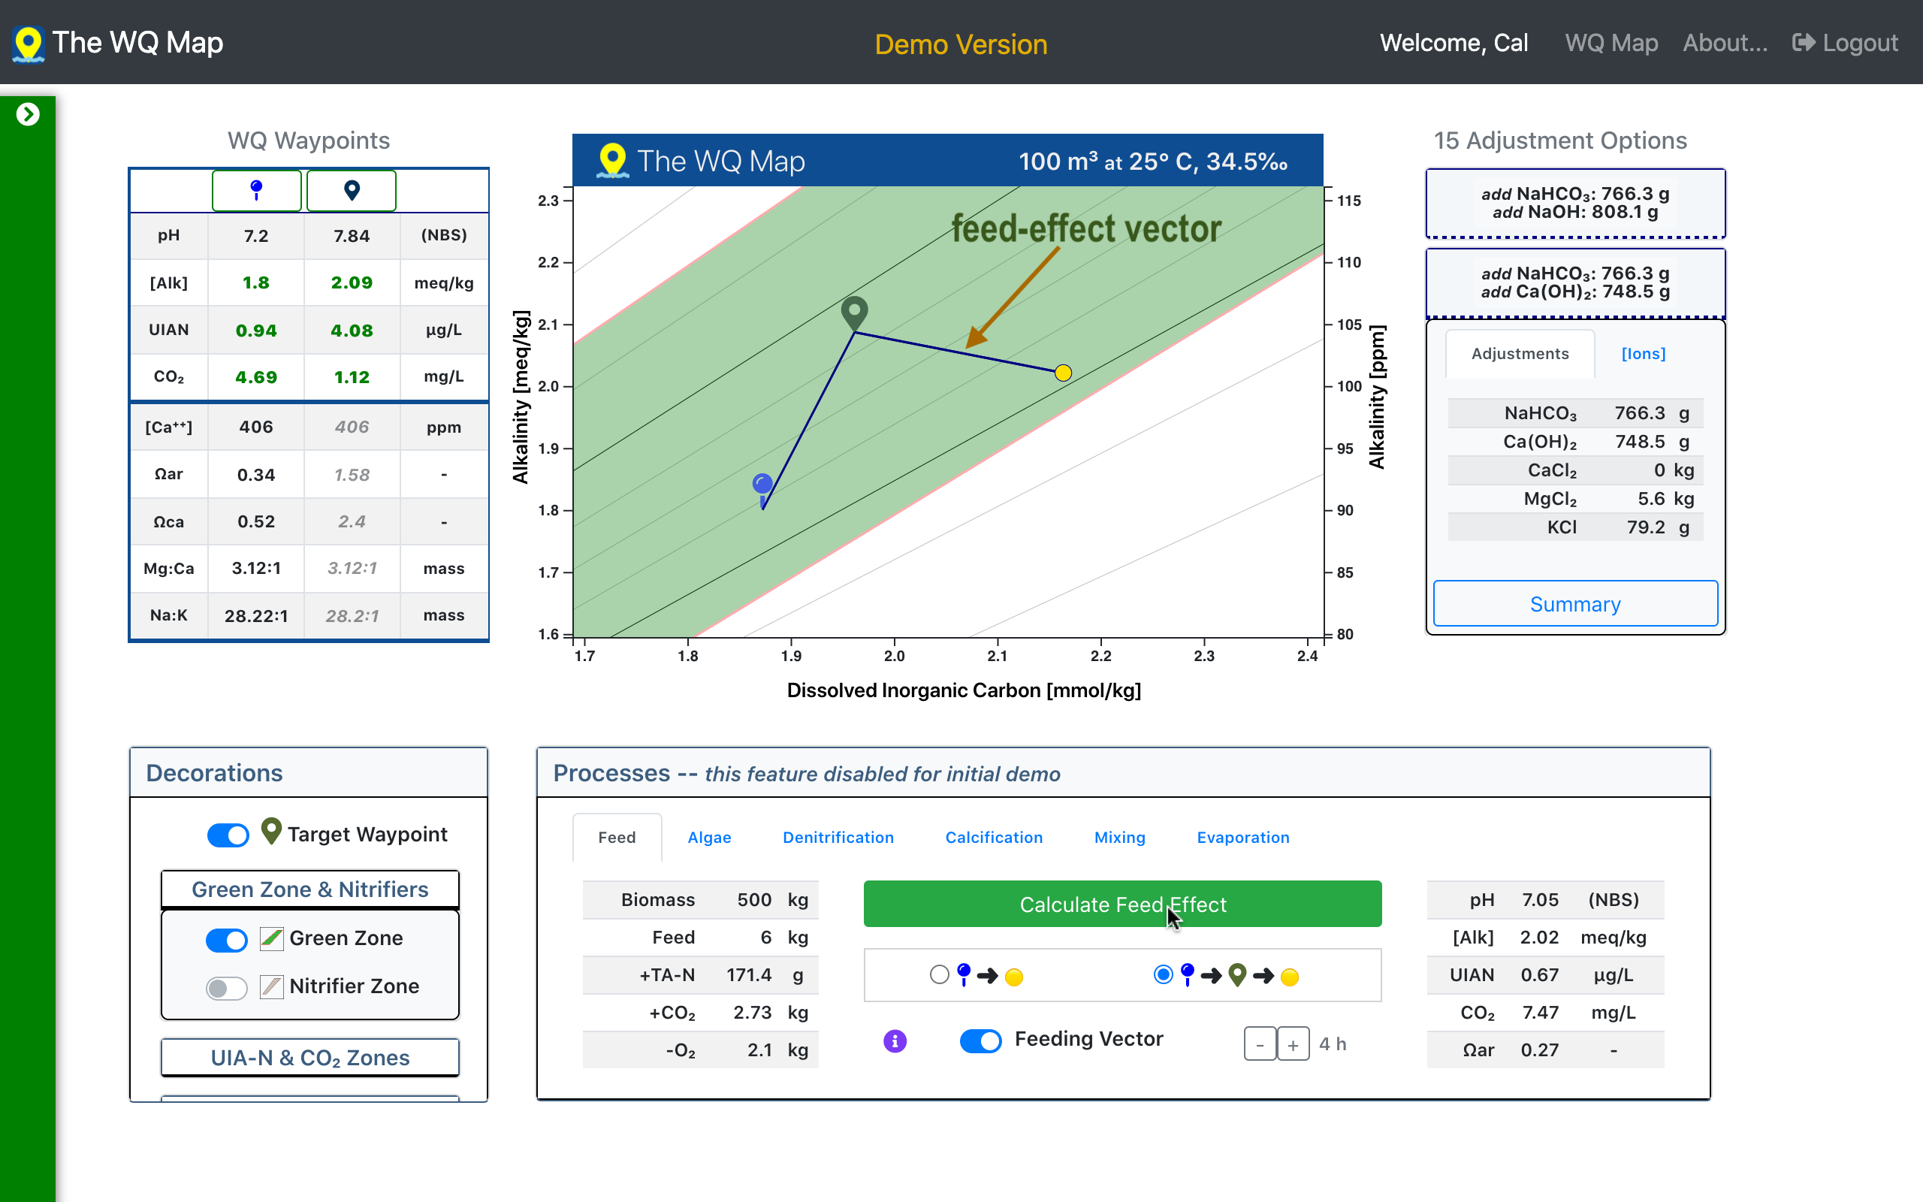Click the green target pin on map
Viewport: 1923px width, 1202px height.
coord(854,312)
